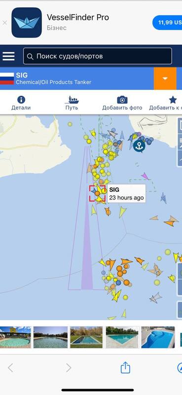Open the hamburger menu
182x395 pixels.
coord(8,56)
